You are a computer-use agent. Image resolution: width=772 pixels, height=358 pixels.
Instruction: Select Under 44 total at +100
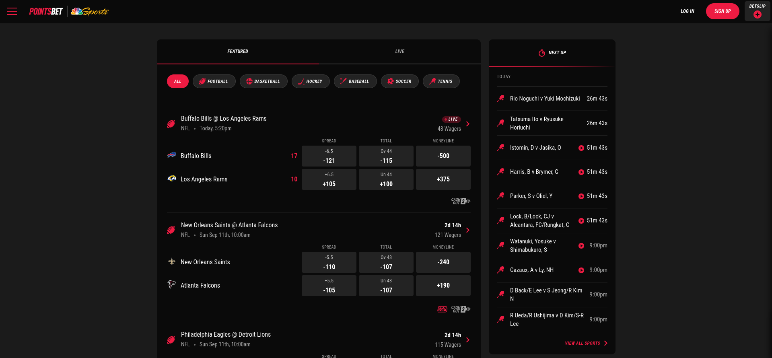(x=386, y=179)
